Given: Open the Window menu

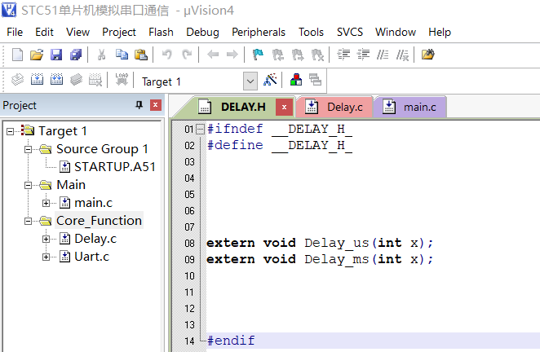Looking at the screenshot, I should coord(396,32).
